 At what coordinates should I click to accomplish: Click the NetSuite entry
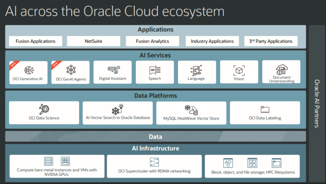[93, 41]
